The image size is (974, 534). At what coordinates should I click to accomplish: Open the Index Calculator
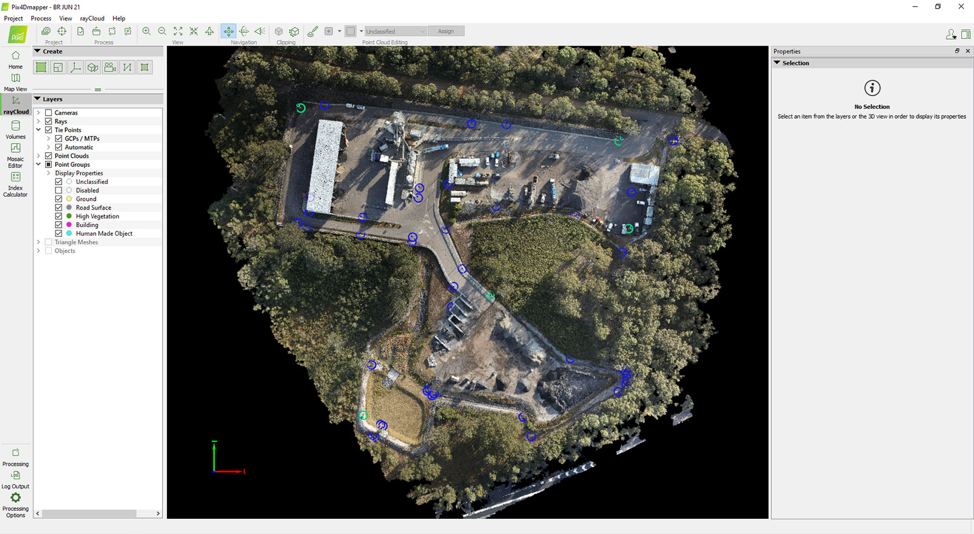[15, 184]
